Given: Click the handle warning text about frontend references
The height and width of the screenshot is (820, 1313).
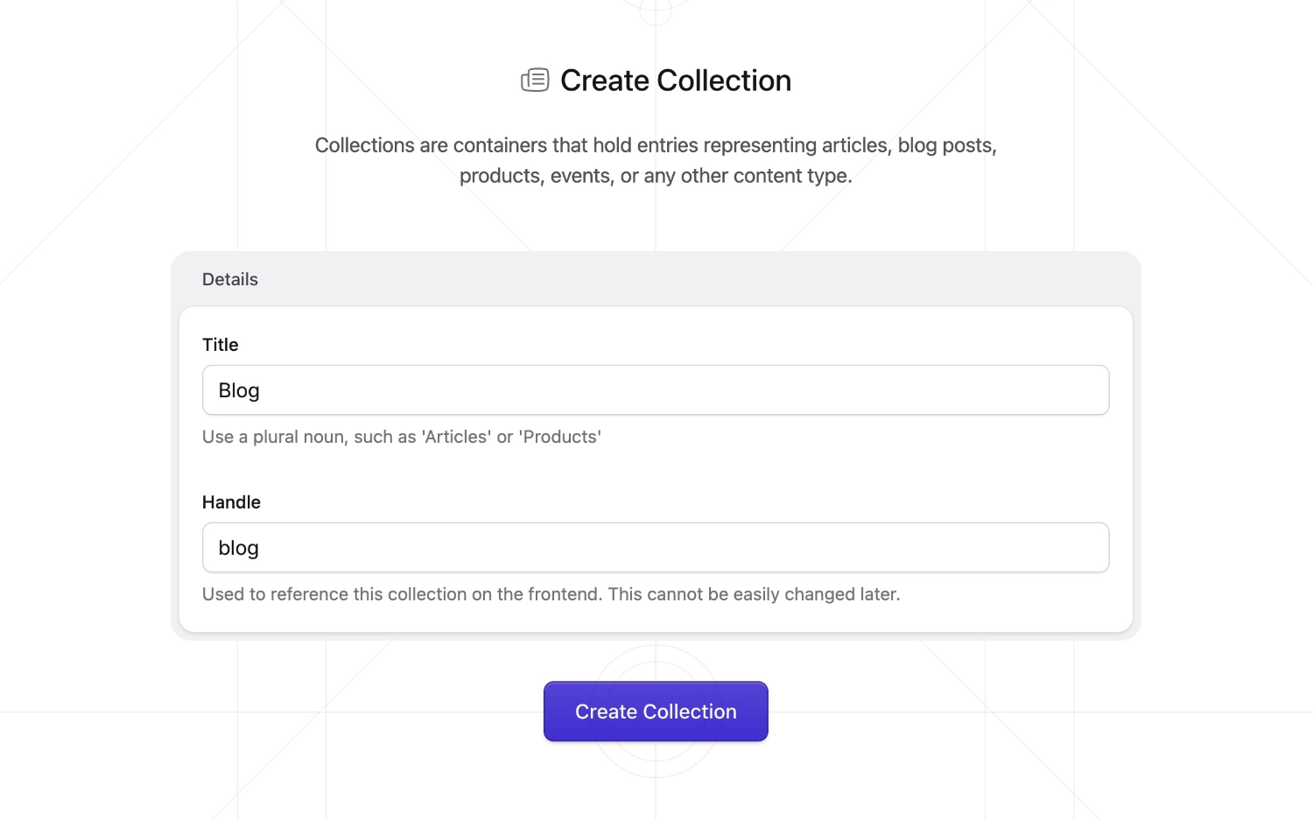Looking at the screenshot, I should [551, 593].
